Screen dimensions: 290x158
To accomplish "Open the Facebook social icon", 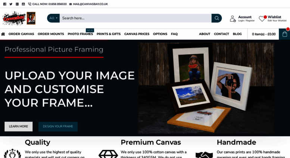I will point(5,4).
